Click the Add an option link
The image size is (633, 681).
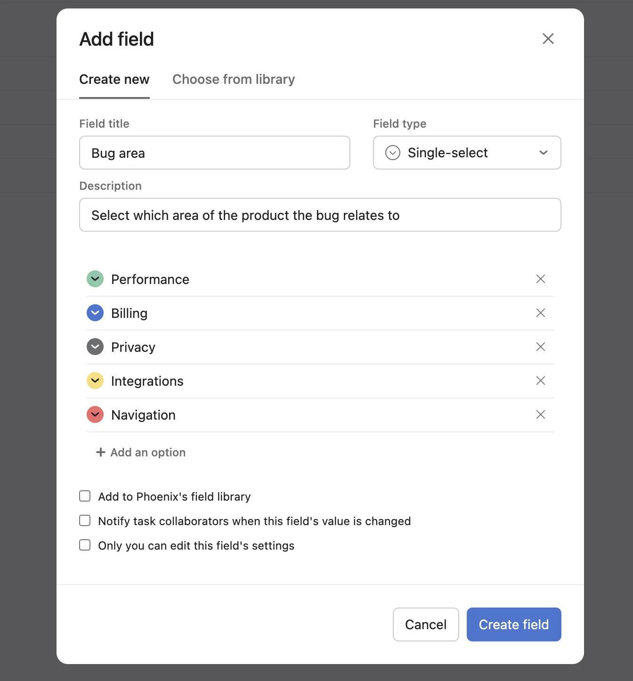[140, 452]
